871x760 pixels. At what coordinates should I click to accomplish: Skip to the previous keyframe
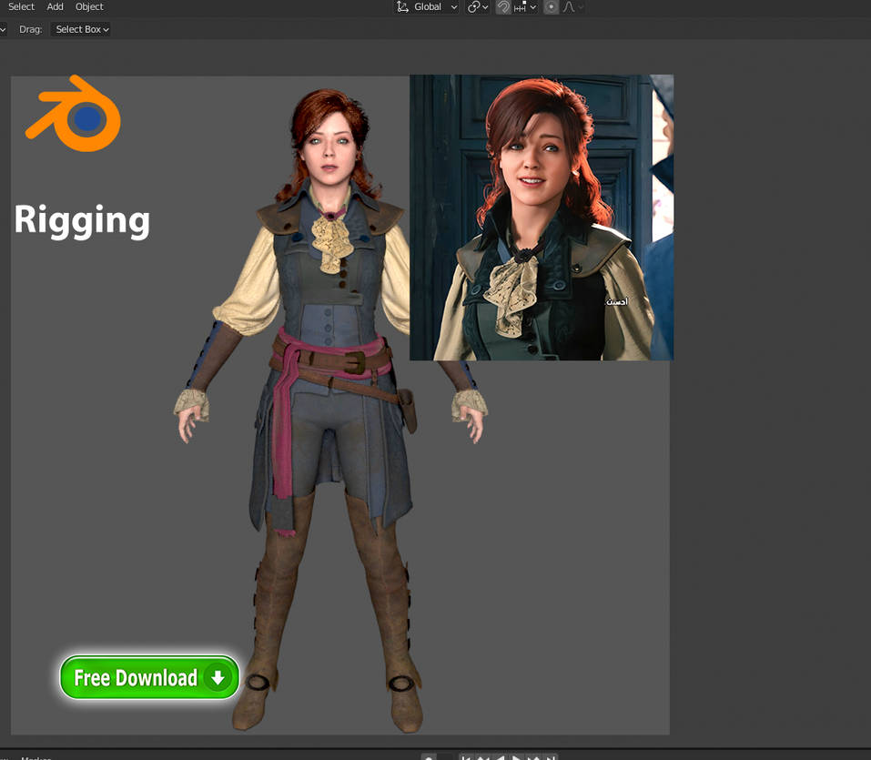click(484, 757)
